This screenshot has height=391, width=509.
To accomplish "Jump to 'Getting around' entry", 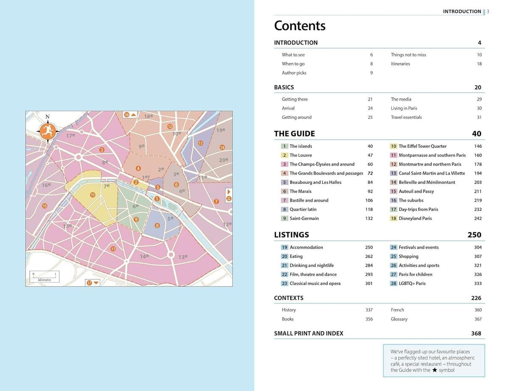I will pyautogui.click(x=296, y=117).
